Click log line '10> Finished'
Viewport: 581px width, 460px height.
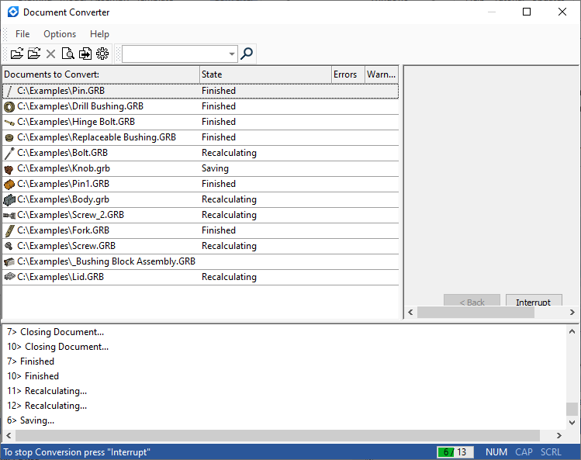pyautogui.click(x=33, y=376)
